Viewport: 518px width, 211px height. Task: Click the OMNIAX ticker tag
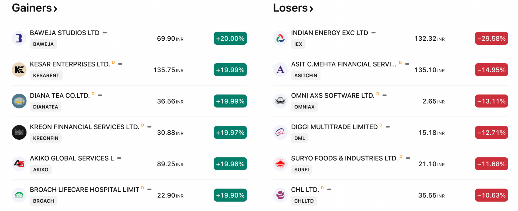[x=304, y=107]
